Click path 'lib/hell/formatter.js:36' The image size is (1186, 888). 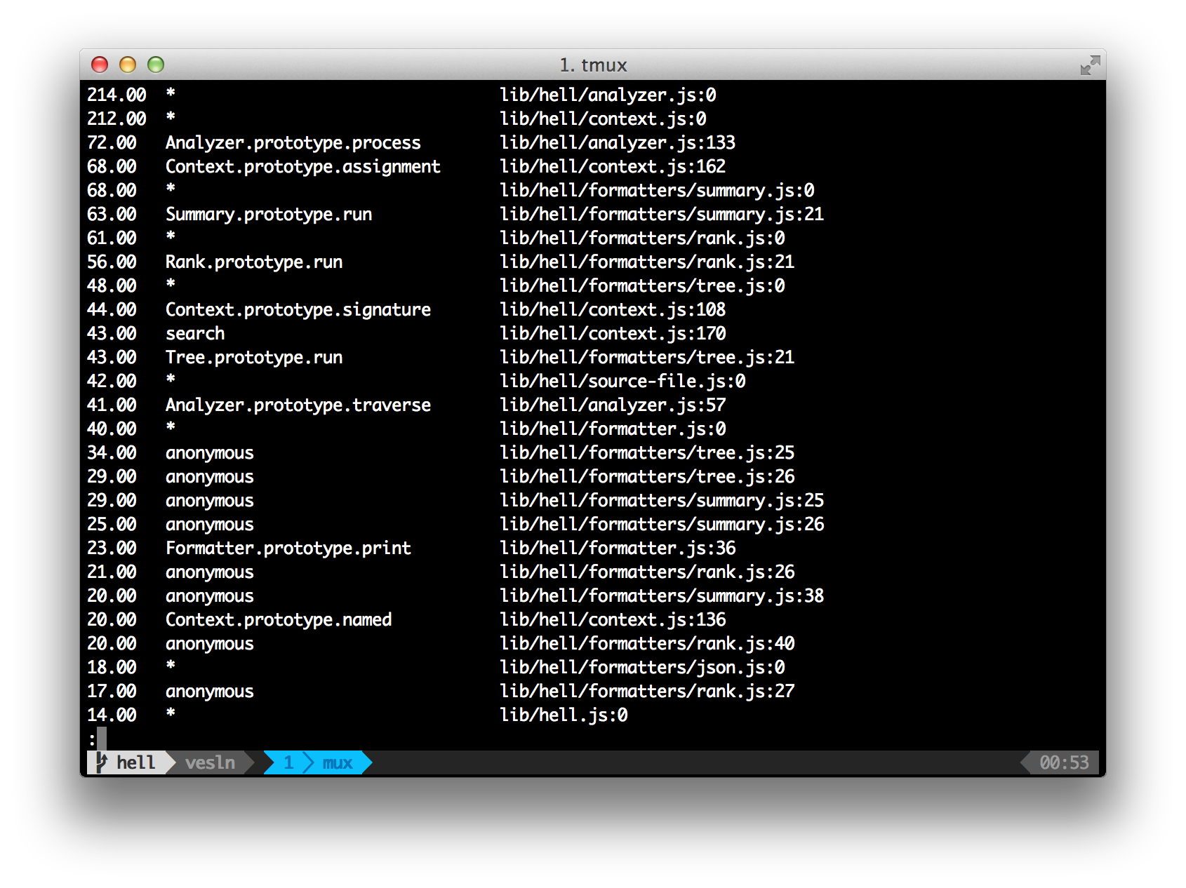(618, 548)
